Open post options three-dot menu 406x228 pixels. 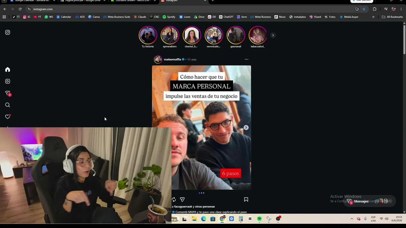click(246, 59)
